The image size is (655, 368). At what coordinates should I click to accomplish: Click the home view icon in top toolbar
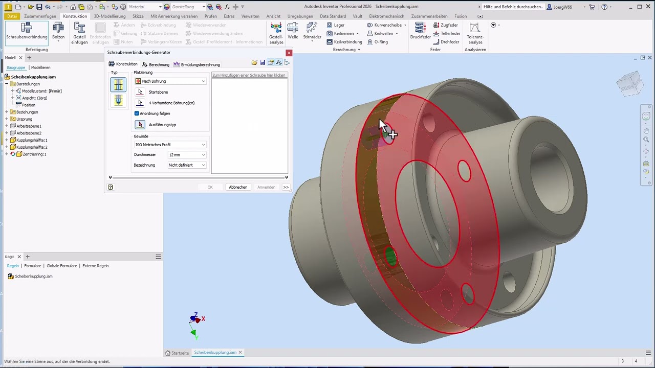(73, 7)
